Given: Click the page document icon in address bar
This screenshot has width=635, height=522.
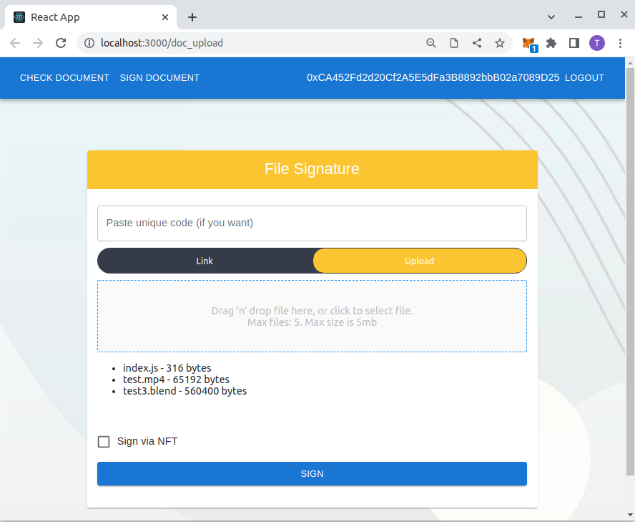Looking at the screenshot, I should click(454, 43).
